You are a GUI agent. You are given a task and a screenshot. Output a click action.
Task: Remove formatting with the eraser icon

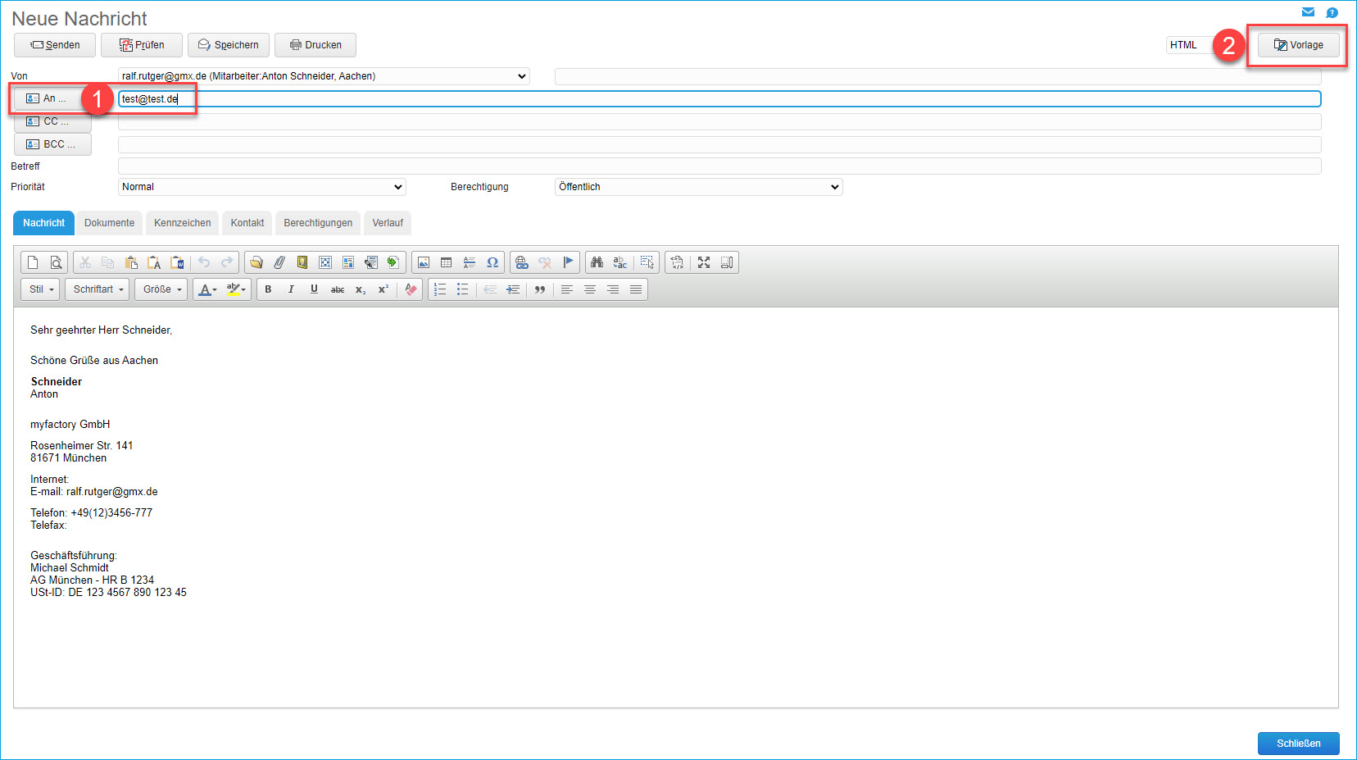pos(411,289)
